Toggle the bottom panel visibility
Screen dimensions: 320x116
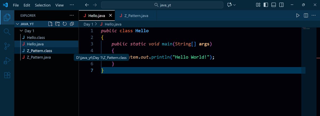[274, 5]
